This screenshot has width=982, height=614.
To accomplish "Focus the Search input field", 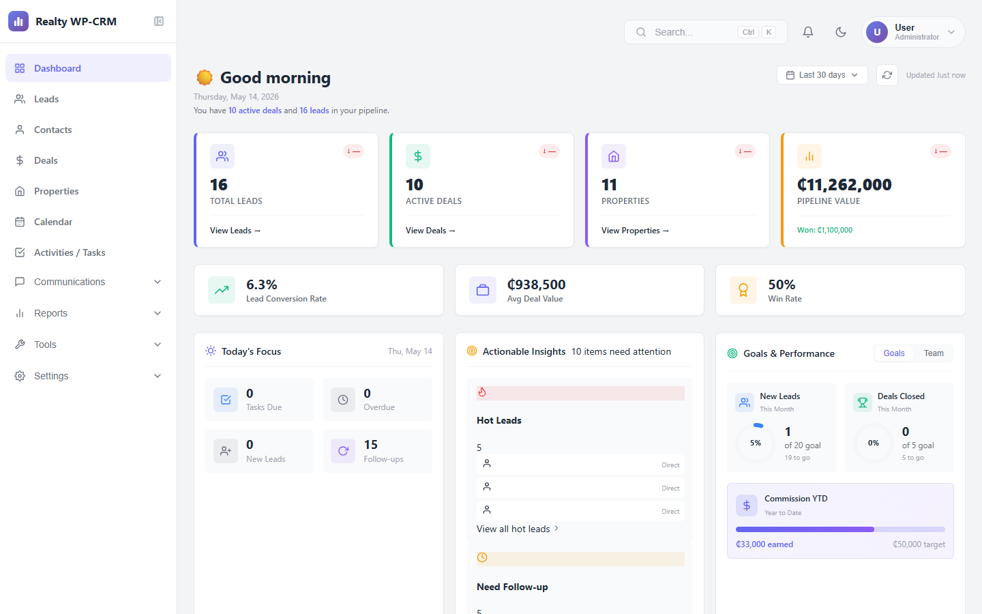I will pos(706,32).
